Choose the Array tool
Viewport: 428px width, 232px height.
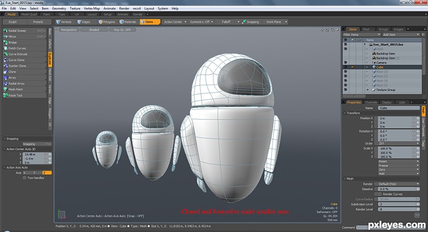click(x=24, y=77)
